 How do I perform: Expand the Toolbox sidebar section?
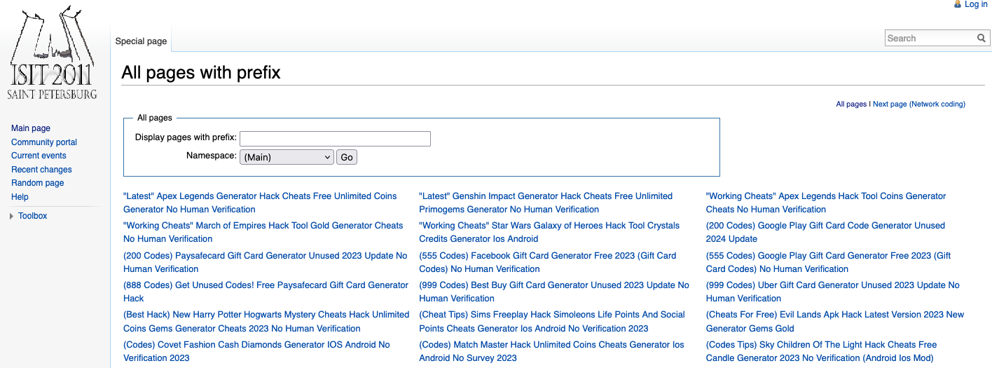click(x=32, y=216)
